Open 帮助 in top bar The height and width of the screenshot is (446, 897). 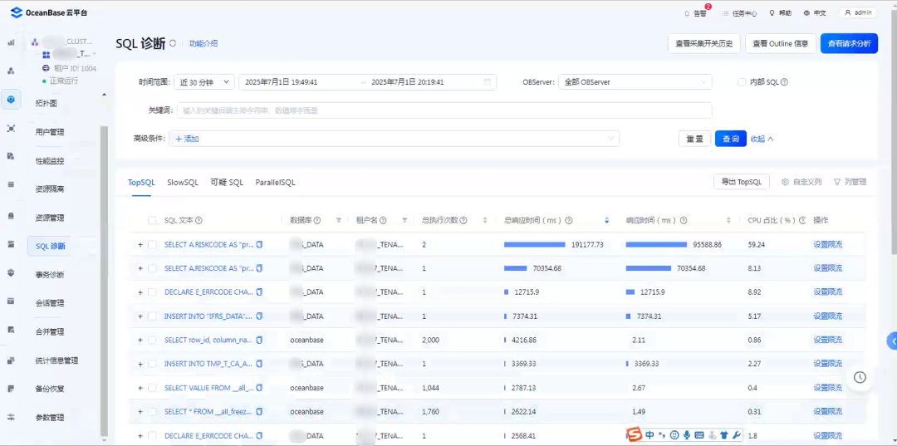[780, 13]
